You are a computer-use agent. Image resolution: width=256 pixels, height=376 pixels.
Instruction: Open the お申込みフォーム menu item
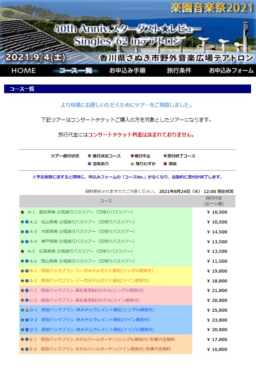[231, 70]
